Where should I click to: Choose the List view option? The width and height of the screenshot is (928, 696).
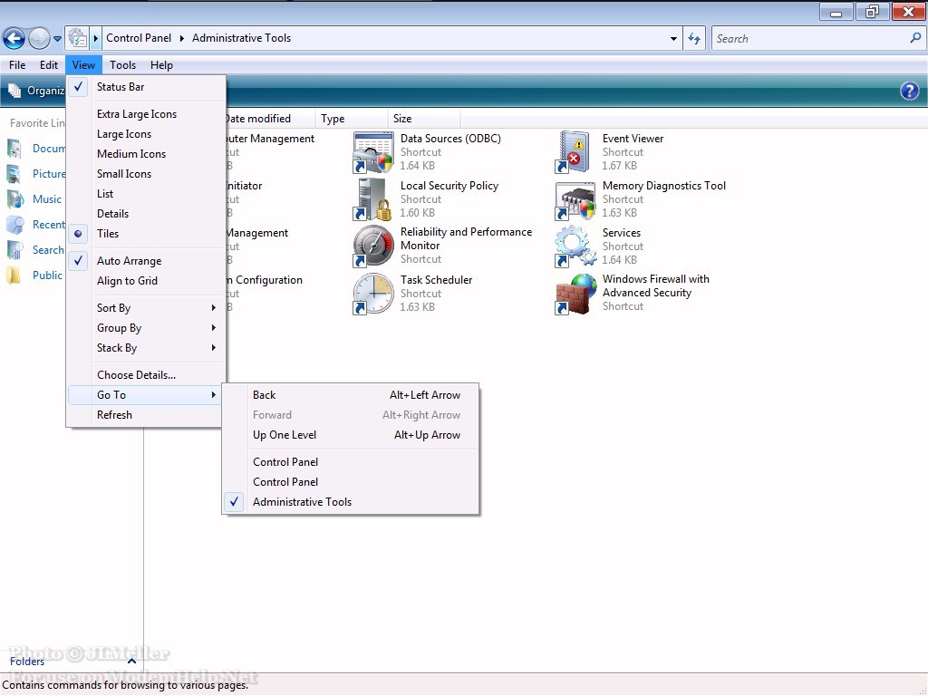point(147,194)
